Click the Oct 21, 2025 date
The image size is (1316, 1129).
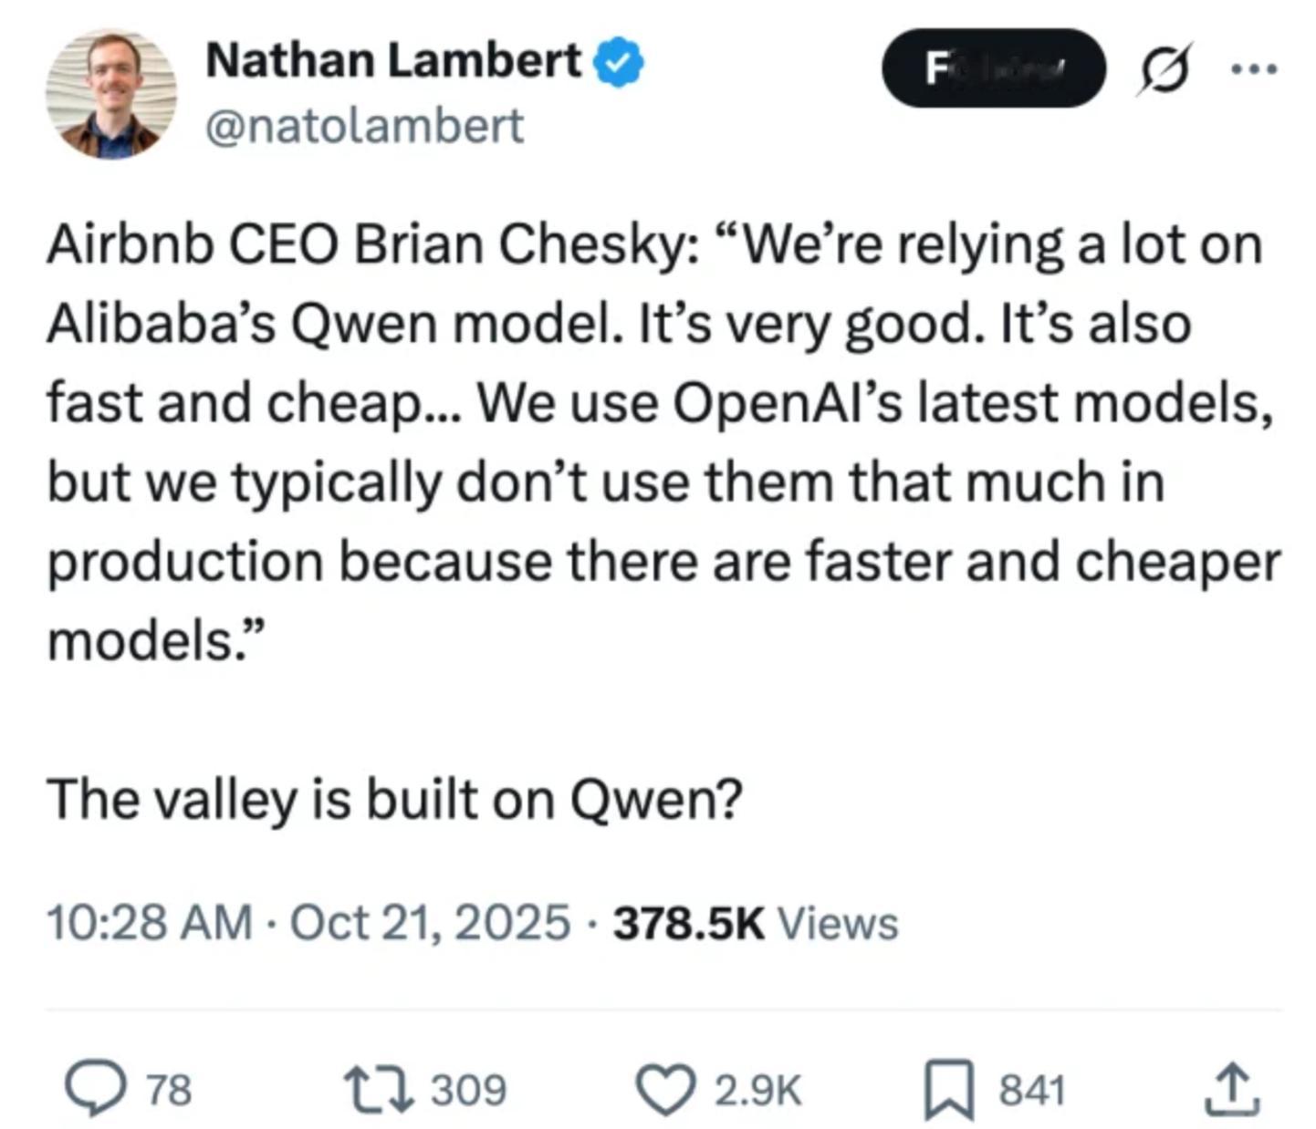coord(430,922)
